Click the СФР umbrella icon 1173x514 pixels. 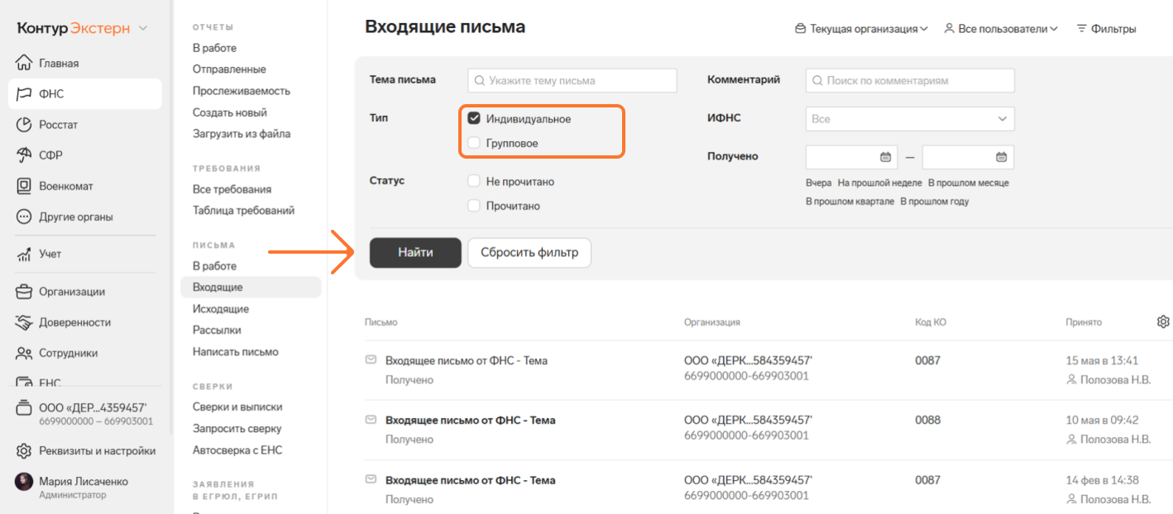pos(24,155)
